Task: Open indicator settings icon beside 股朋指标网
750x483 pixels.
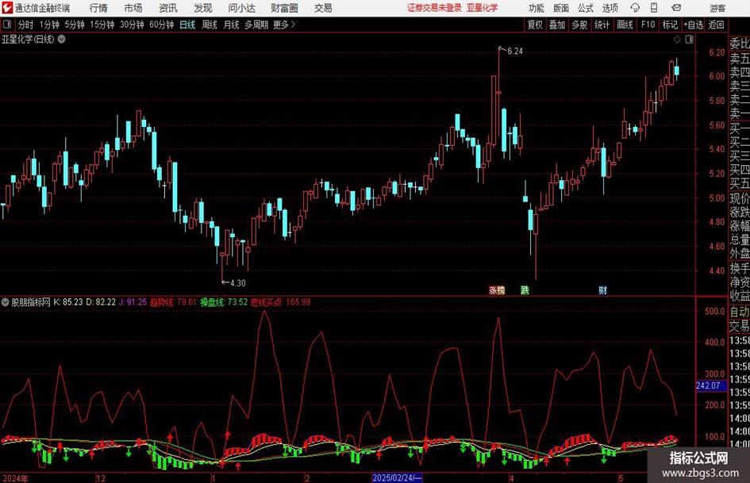Action: 6,302
